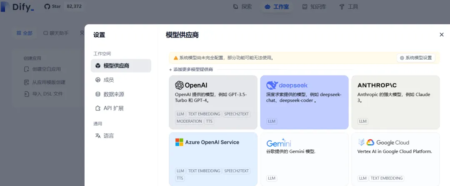The width and height of the screenshot is (450, 186).
Task: Click 导入 DSL 文件 option
Action: coord(47,94)
